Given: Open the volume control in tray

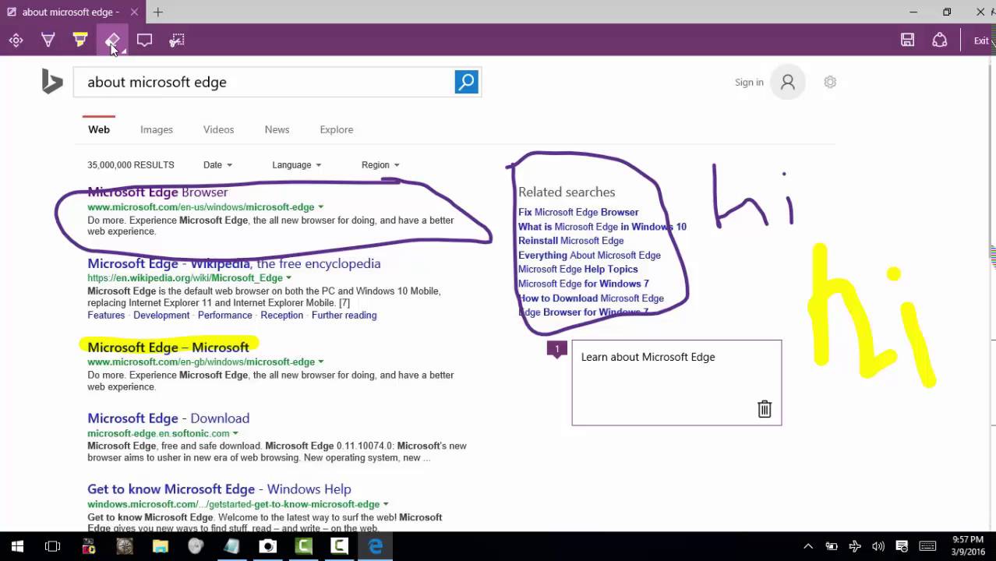Looking at the screenshot, I should click(878, 546).
